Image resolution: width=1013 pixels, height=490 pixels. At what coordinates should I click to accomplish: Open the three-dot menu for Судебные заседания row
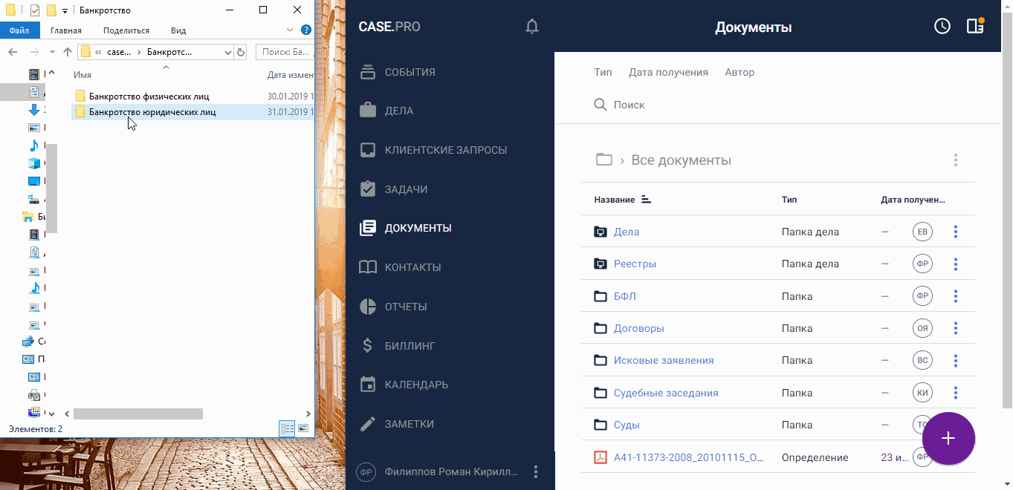(956, 393)
